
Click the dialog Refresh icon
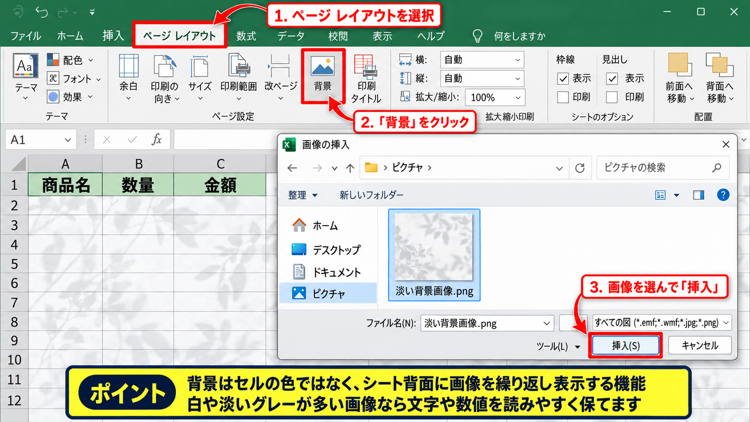pyautogui.click(x=580, y=168)
